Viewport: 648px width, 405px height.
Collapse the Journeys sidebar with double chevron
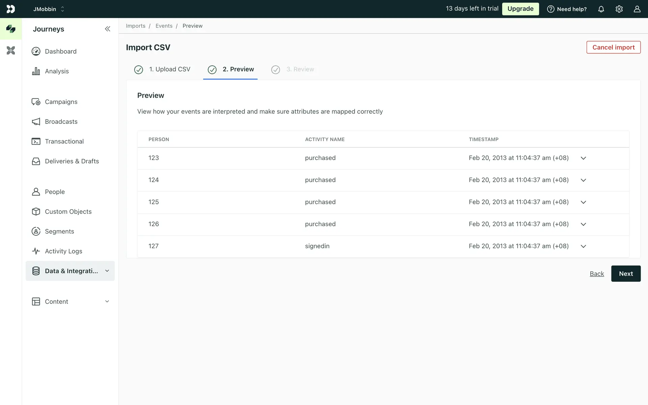107,29
